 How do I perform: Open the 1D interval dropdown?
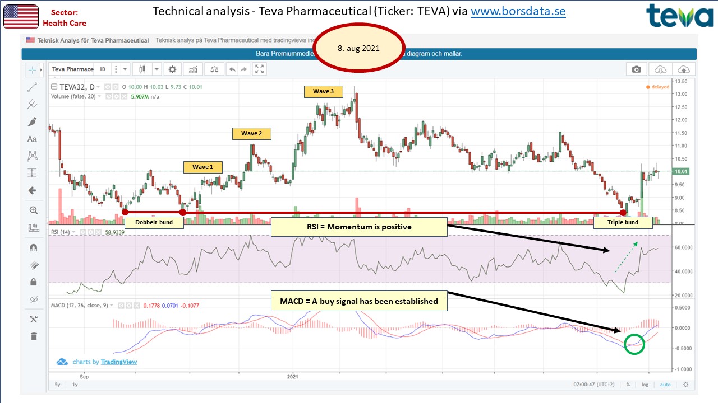coord(102,69)
